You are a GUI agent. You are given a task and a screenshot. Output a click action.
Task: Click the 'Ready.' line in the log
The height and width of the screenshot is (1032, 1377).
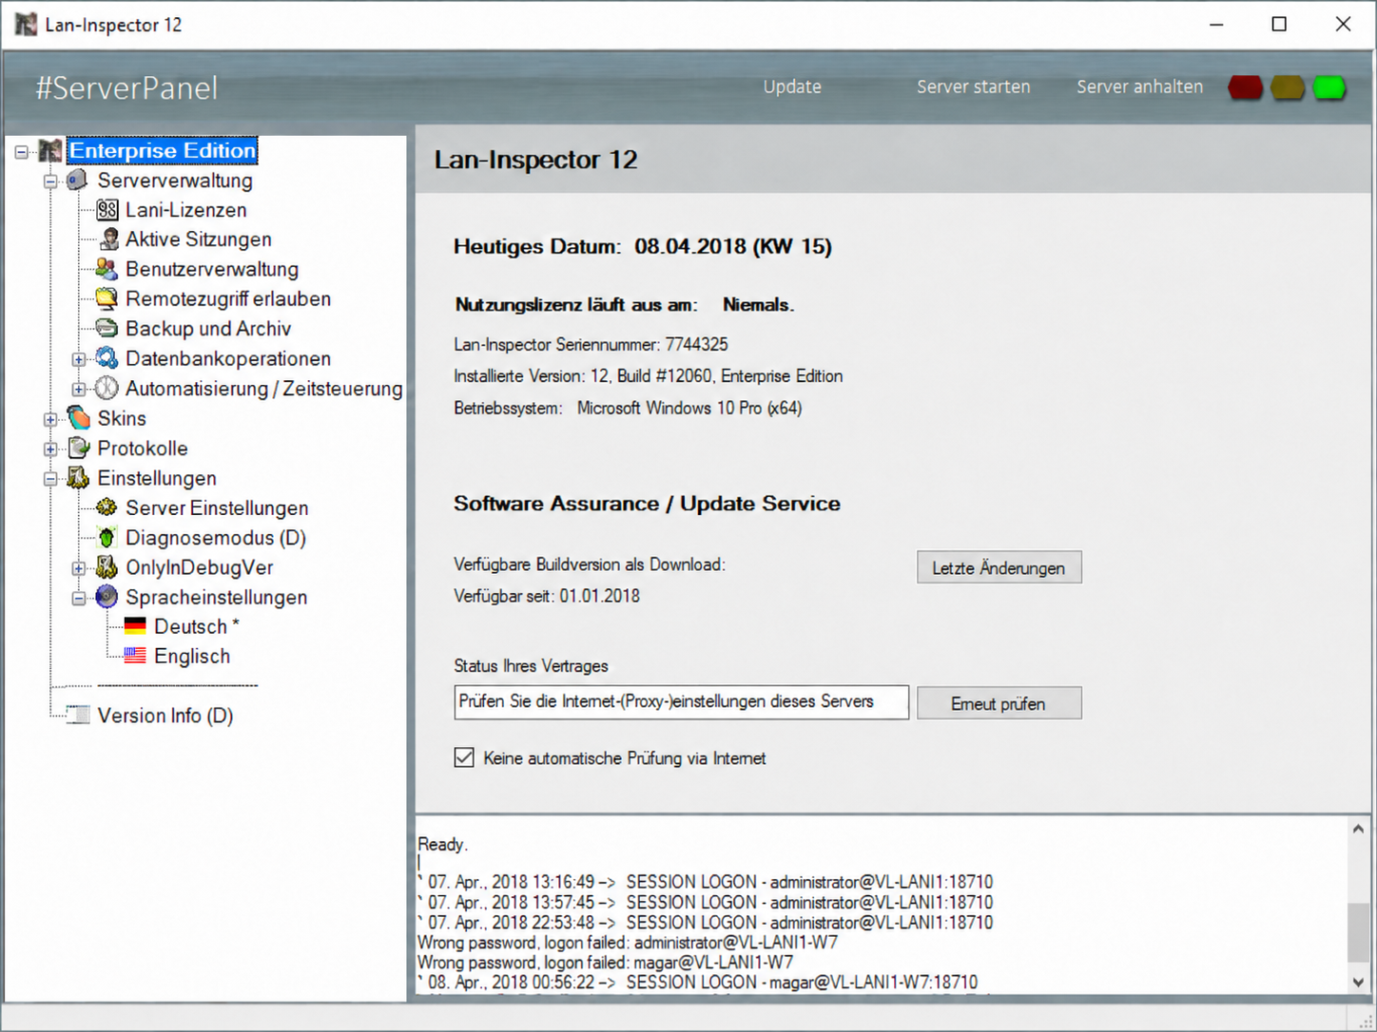(x=443, y=844)
